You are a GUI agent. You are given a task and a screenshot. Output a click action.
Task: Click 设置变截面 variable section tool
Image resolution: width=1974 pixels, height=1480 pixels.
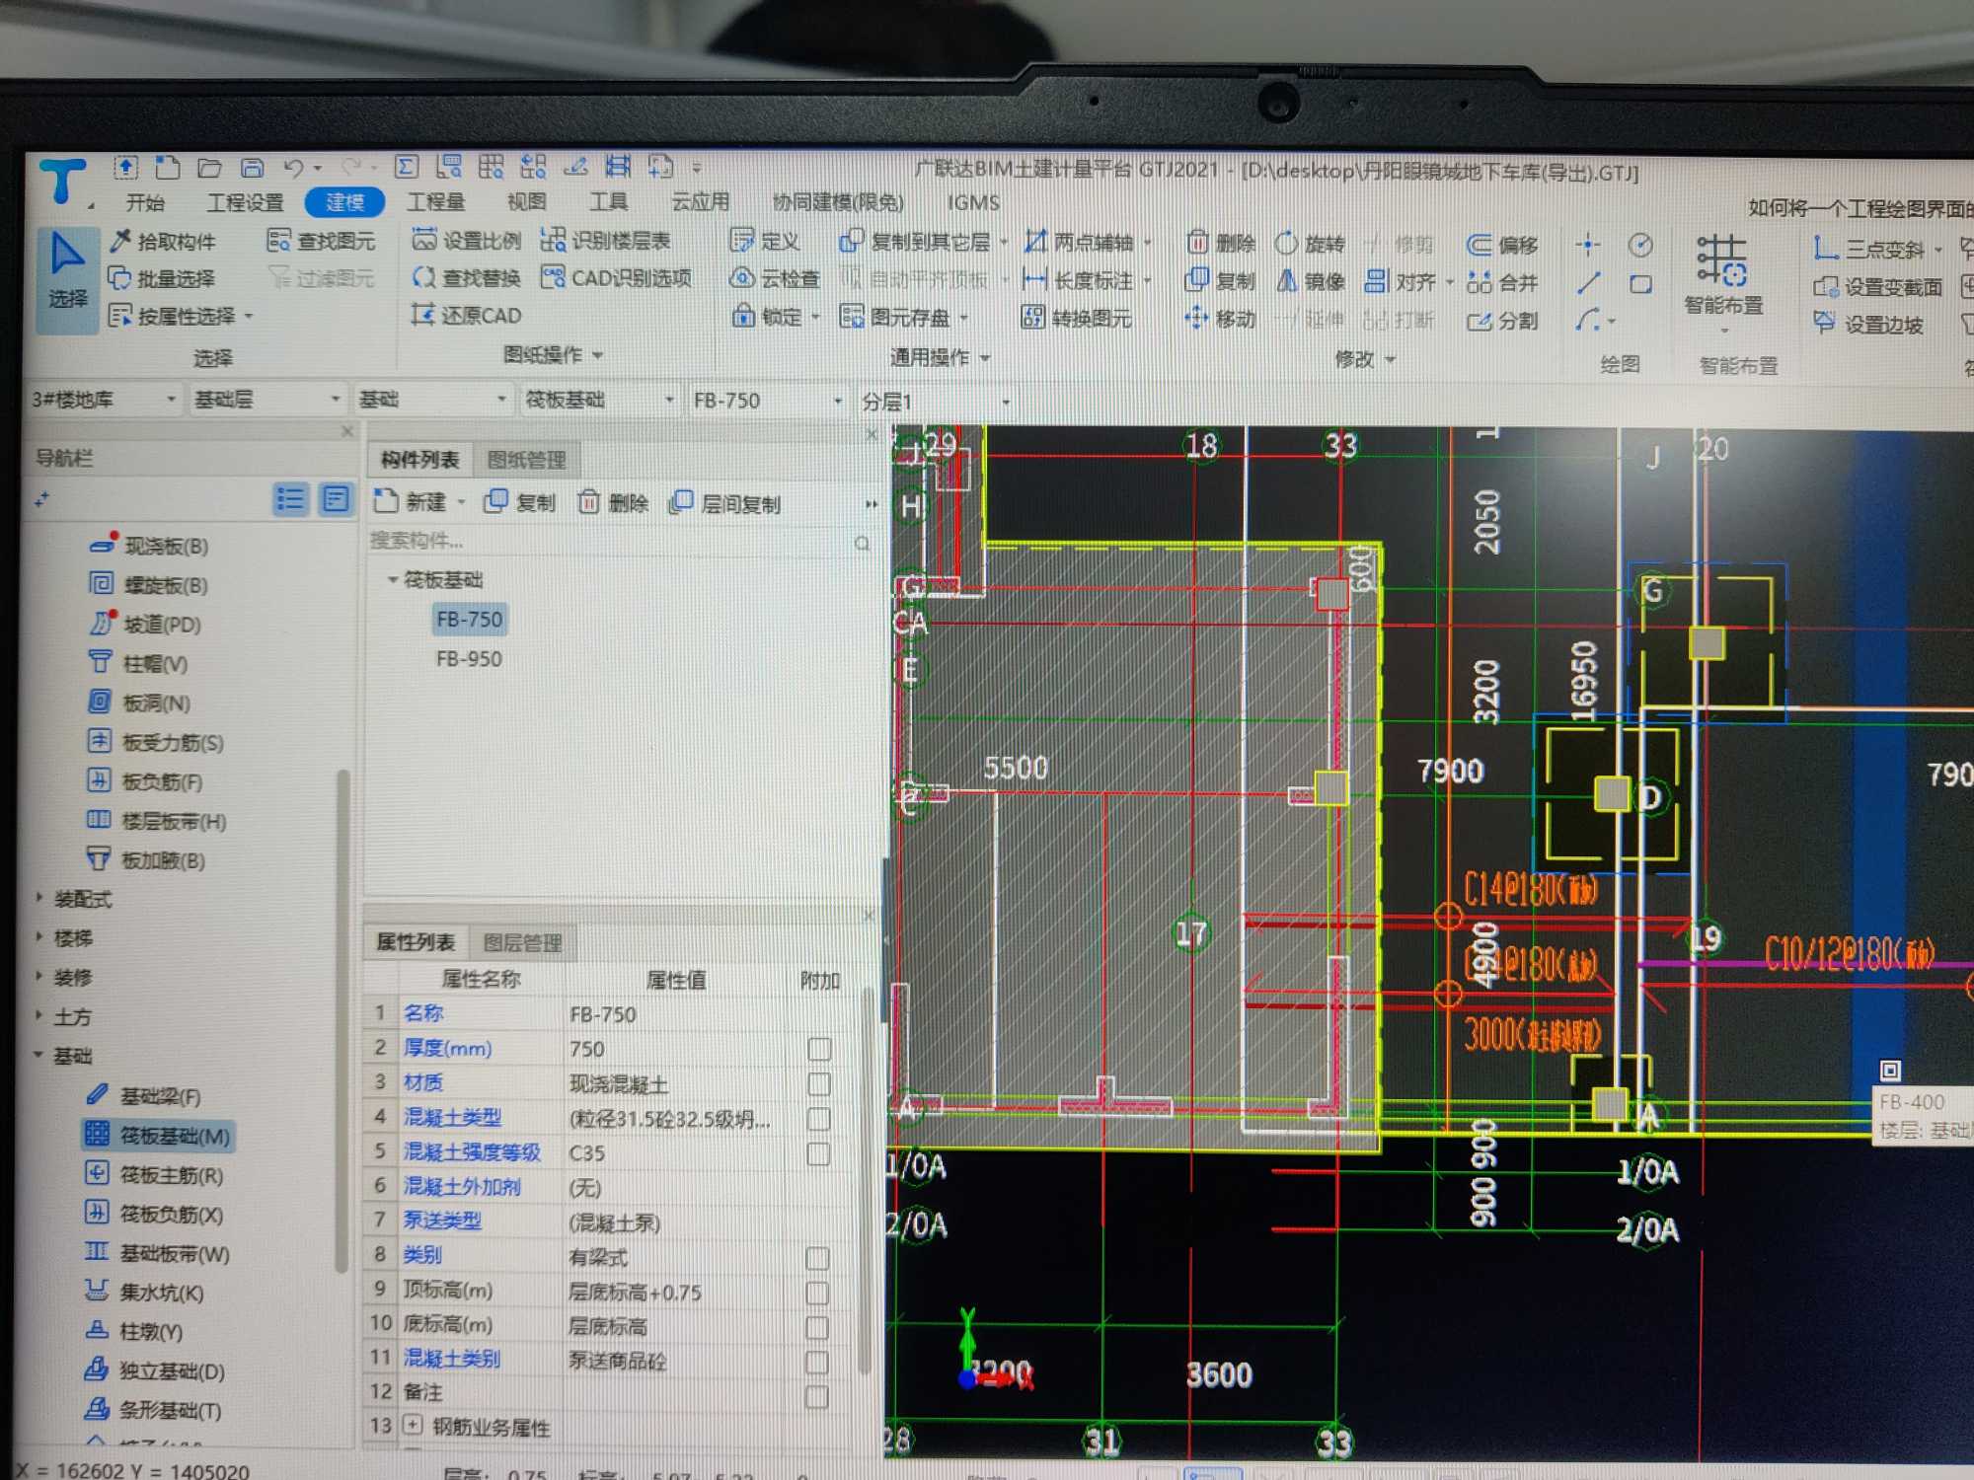click(1878, 287)
